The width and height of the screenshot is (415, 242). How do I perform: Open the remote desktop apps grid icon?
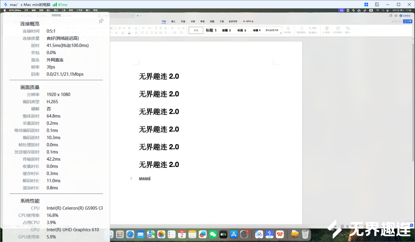tap(366, 5)
